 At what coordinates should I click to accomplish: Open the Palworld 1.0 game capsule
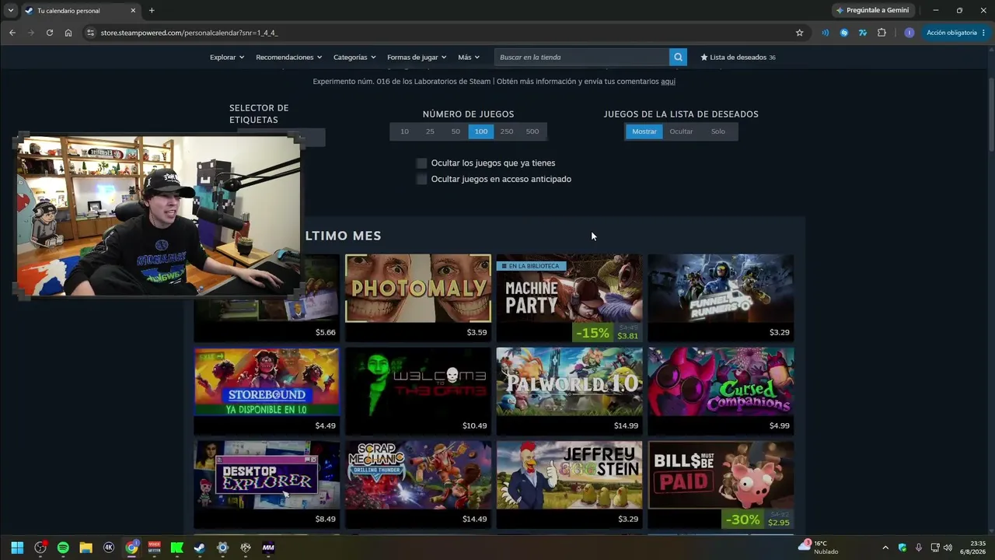click(570, 391)
